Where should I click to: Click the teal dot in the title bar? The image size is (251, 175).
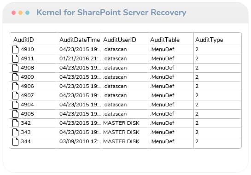(27, 12)
